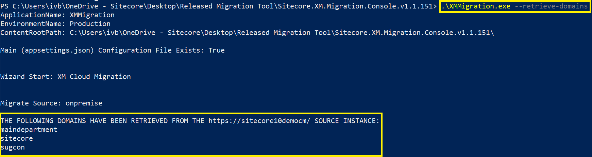Select the sitecore domain in retrieved list
The width and height of the screenshot is (592, 157).
(x=17, y=139)
